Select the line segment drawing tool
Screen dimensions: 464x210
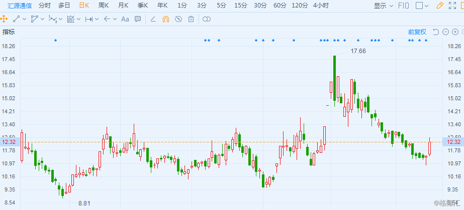(x=16, y=19)
